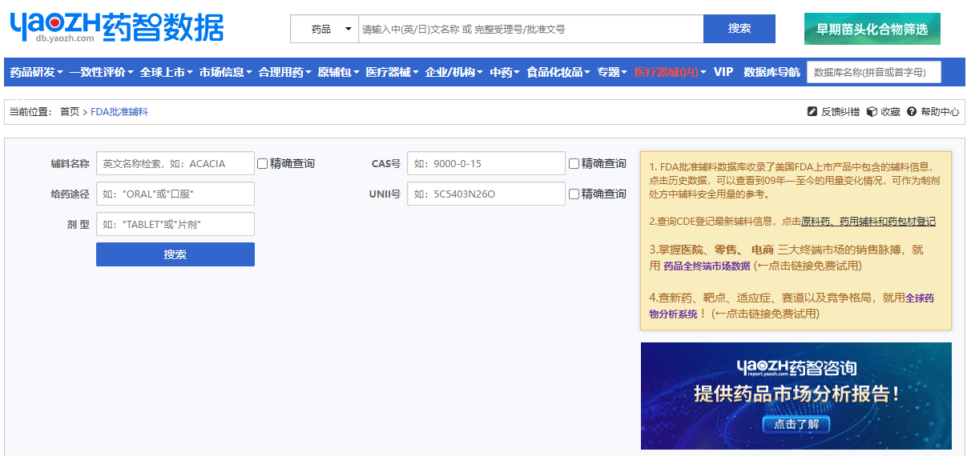Click the 数据库名称 navigation search field
Screen dimensions: 967x456
coord(874,72)
